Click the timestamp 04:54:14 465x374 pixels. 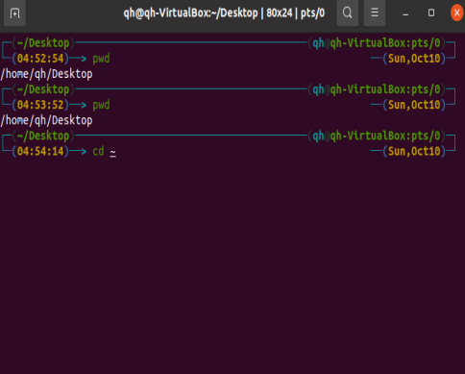point(40,151)
